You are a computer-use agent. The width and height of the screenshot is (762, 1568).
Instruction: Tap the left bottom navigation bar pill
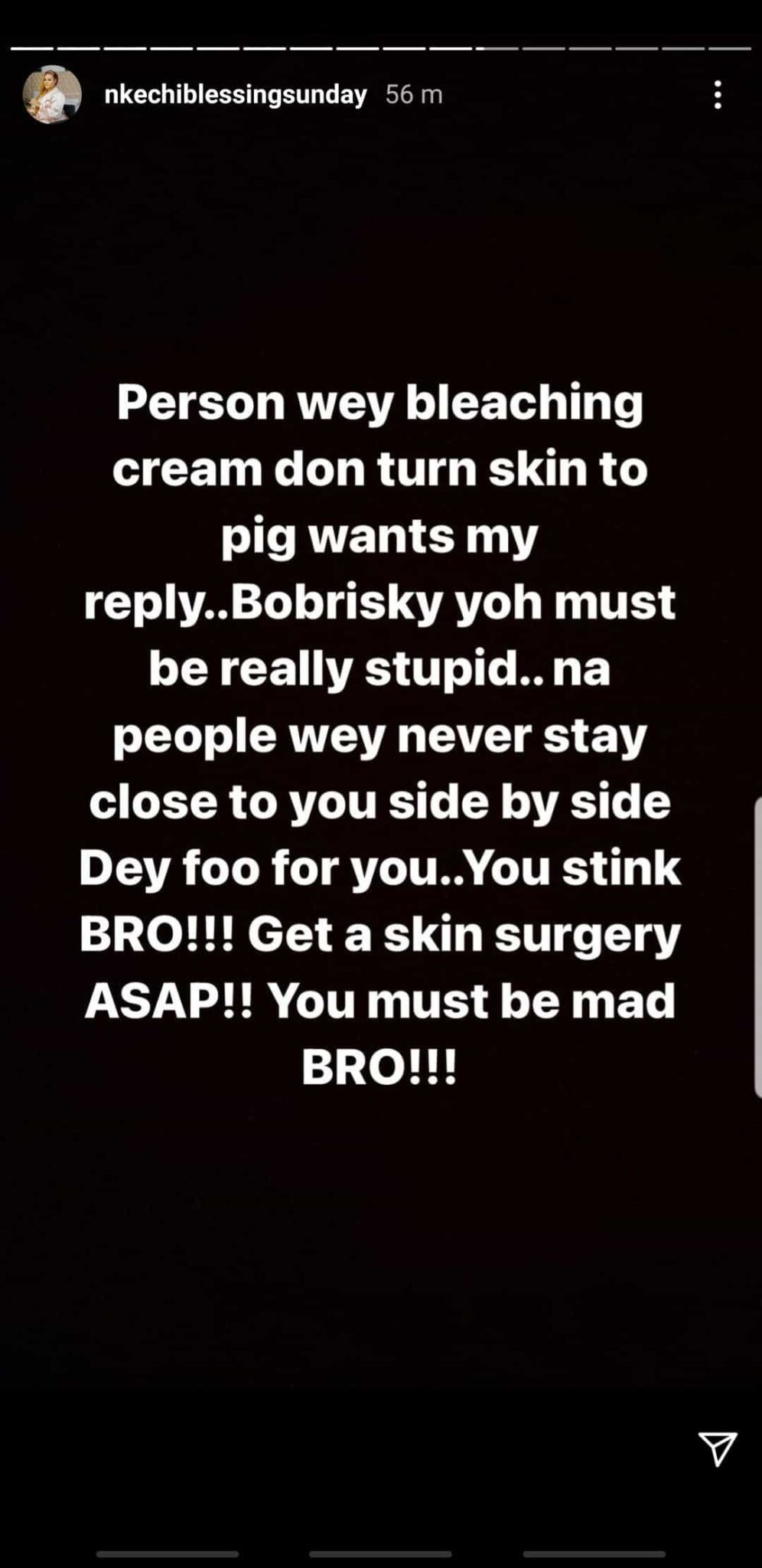[168, 1554]
